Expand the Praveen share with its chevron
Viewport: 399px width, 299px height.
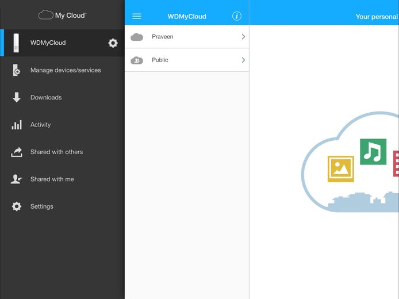tap(243, 37)
